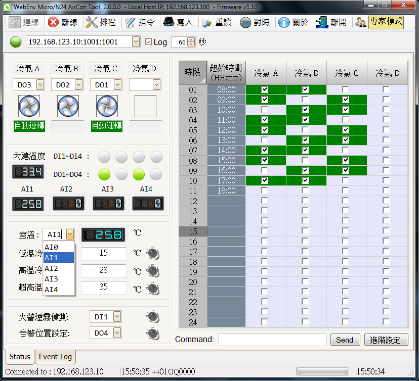
Task: Click the fourth DO1~DO4 indicator lamp
Action: [156, 174]
